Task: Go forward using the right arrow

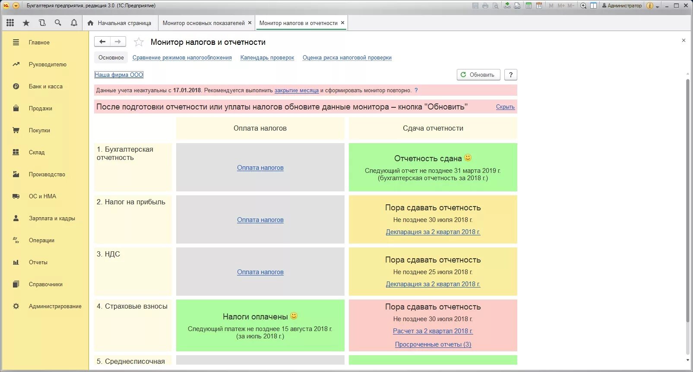Action: [x=118, y=41]
